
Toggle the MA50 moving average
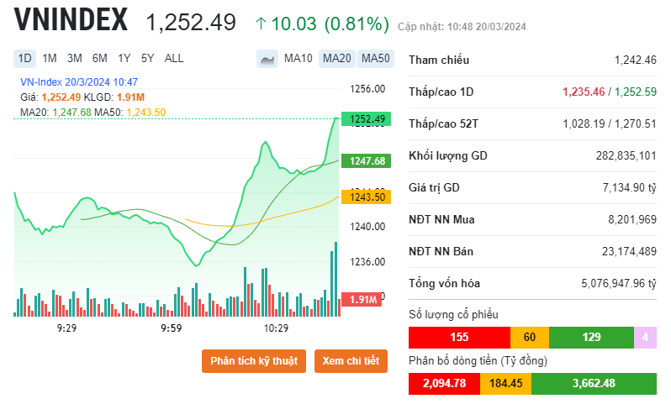pos(376,59)
